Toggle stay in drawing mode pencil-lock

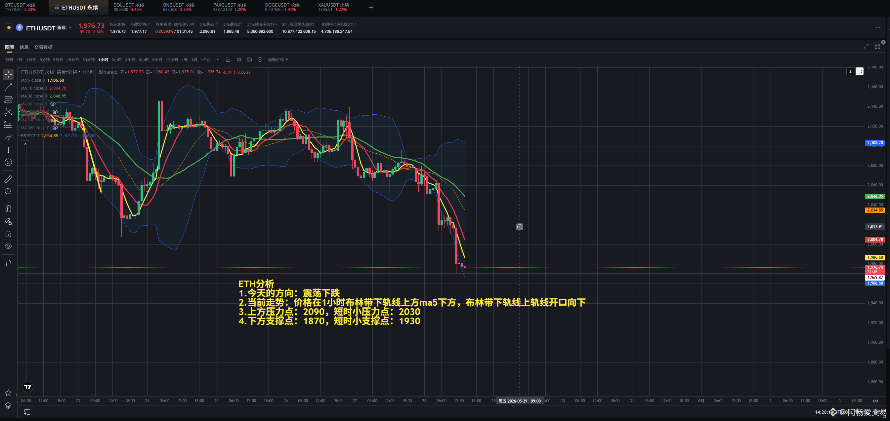click(x=8, y=221)
